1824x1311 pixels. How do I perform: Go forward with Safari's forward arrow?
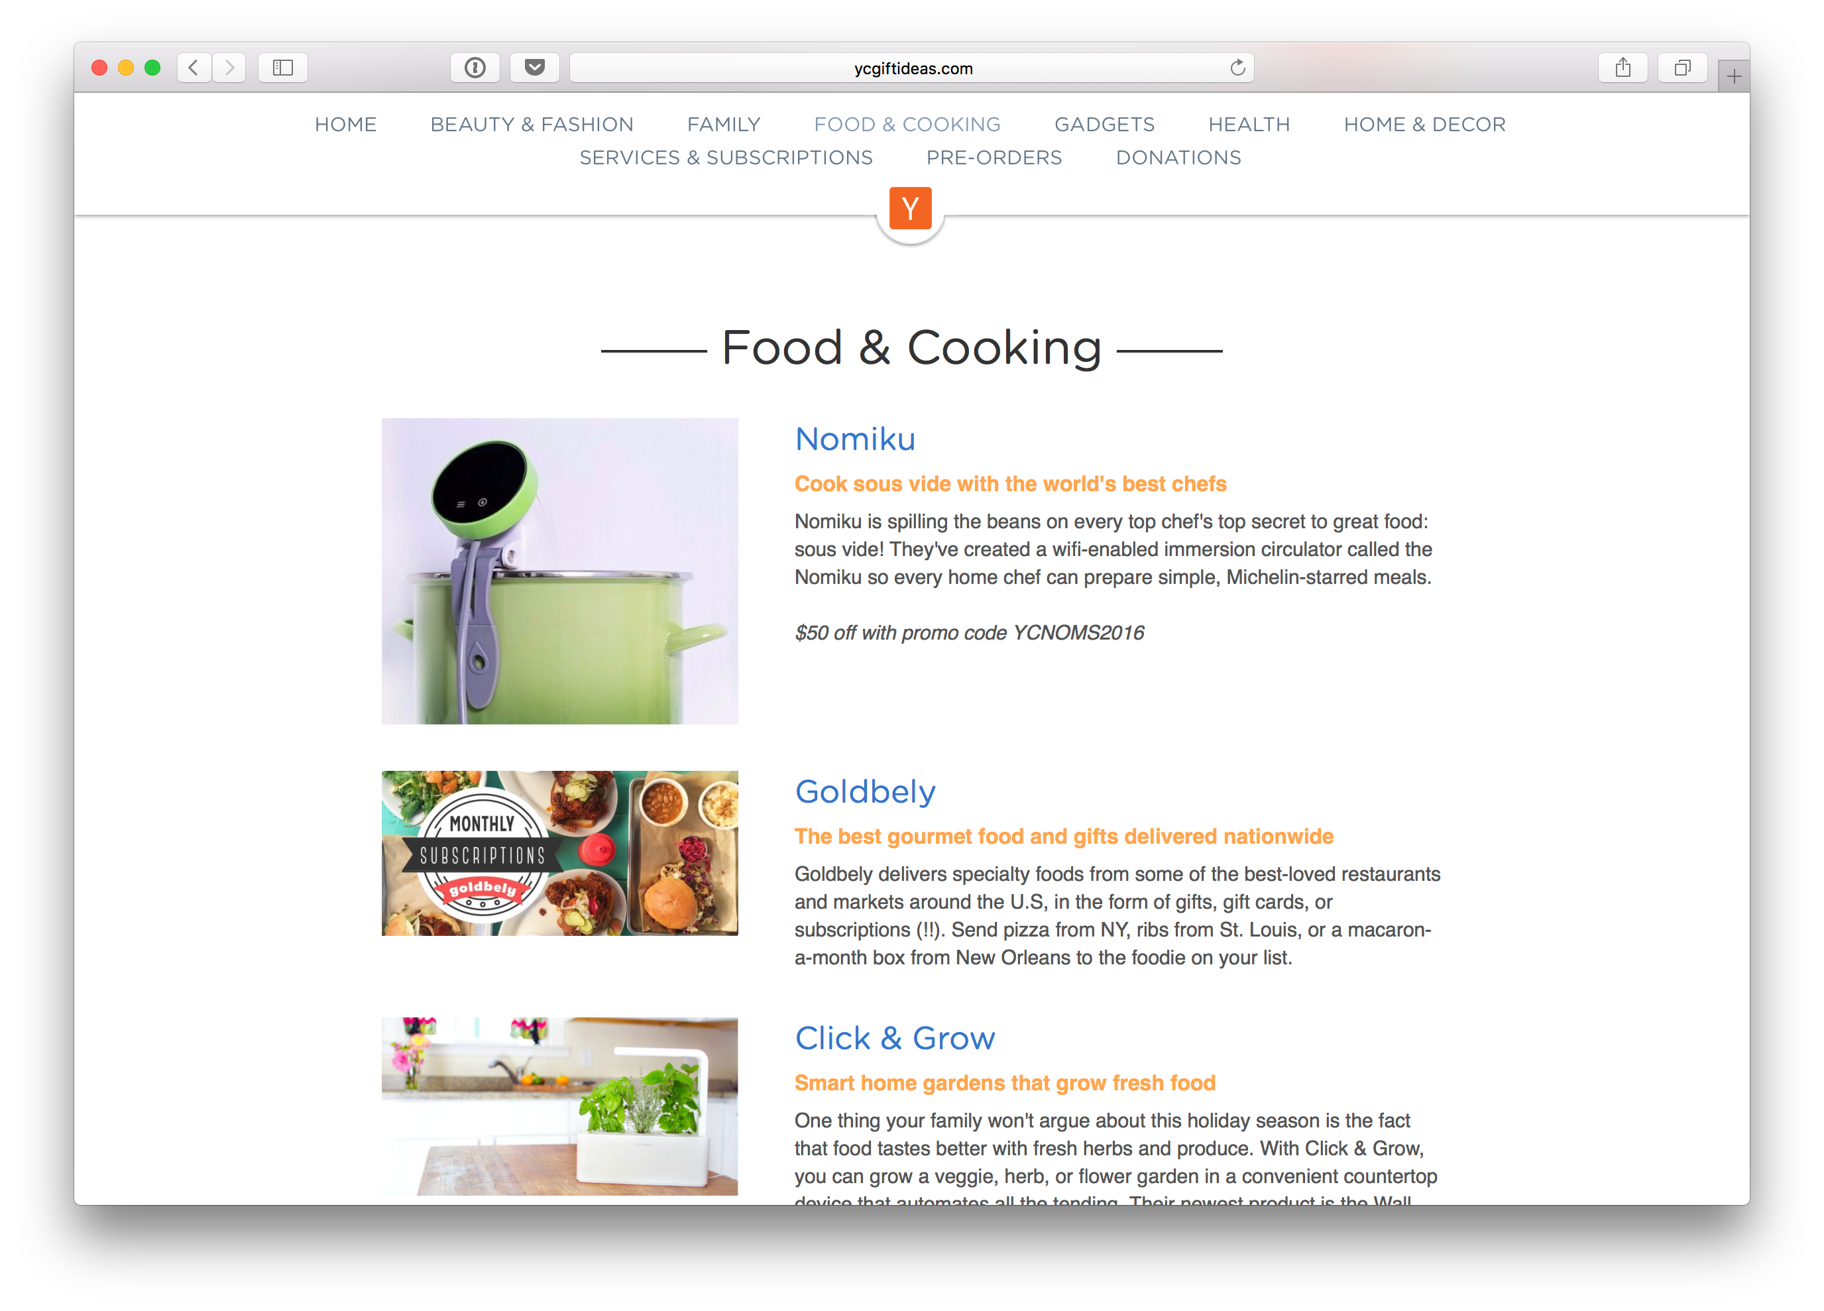pyautogui.click(x=229, y=68)
